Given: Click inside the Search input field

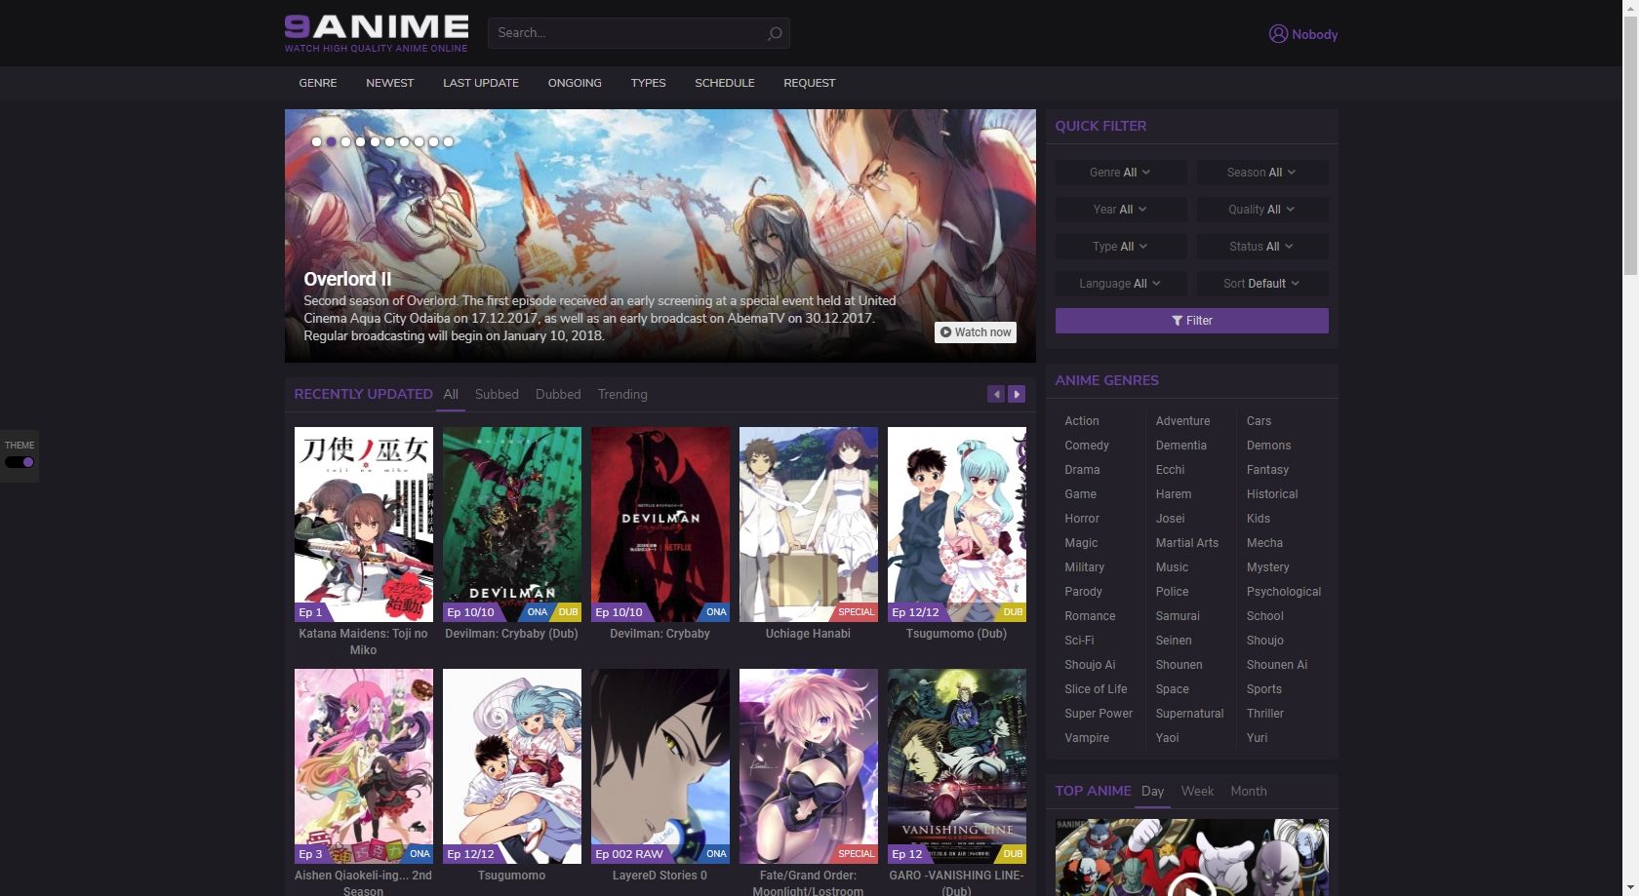Looking at the screenshot, I should (x=624, y=33).
